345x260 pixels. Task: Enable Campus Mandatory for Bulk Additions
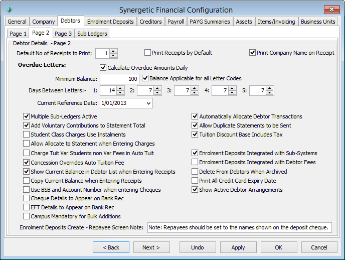coord(26,216)
